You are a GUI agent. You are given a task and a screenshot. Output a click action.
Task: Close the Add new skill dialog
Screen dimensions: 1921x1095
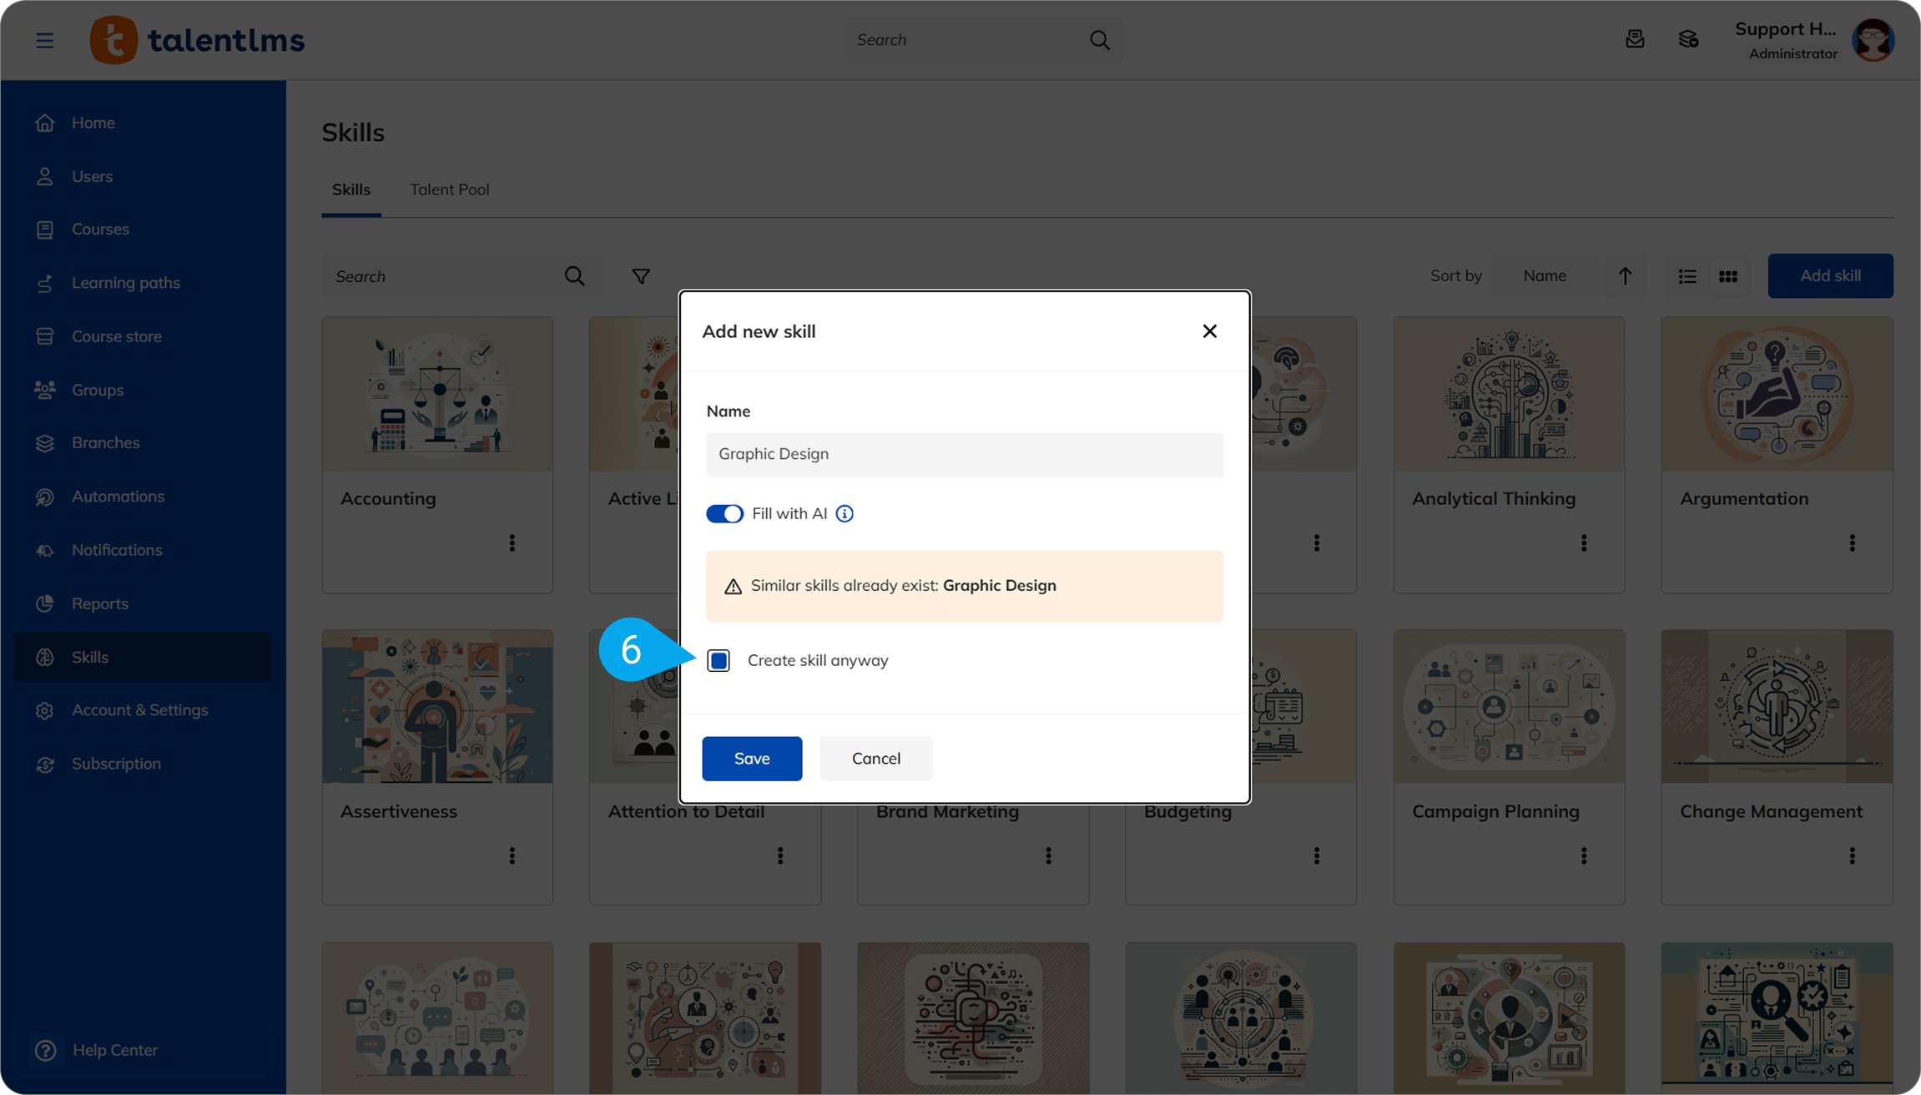tap(1209, 331)
